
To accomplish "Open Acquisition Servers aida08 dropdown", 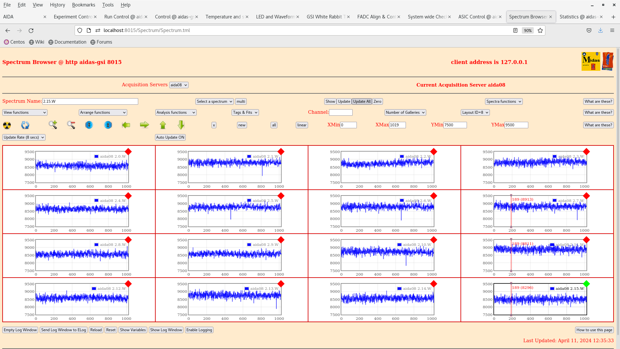I will click(179, 85).
